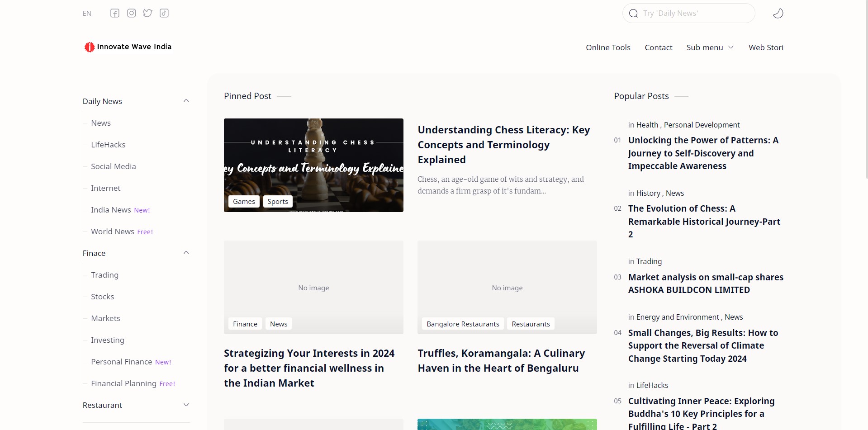
Task: Open the Contact menu item
Action: [658, 47]
